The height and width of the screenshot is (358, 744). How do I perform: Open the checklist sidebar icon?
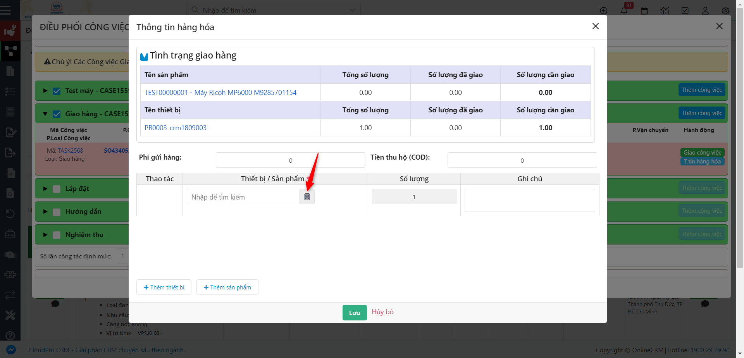(10, 92)
